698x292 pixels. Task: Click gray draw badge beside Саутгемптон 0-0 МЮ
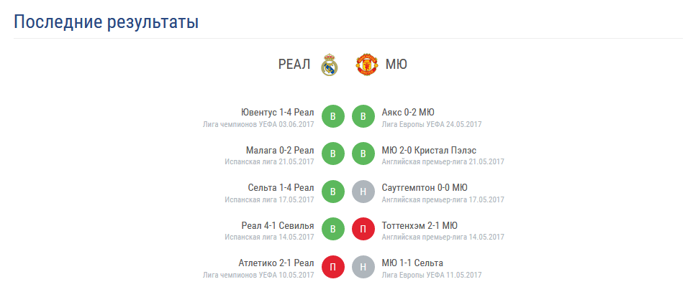click(x=363, y=192)
